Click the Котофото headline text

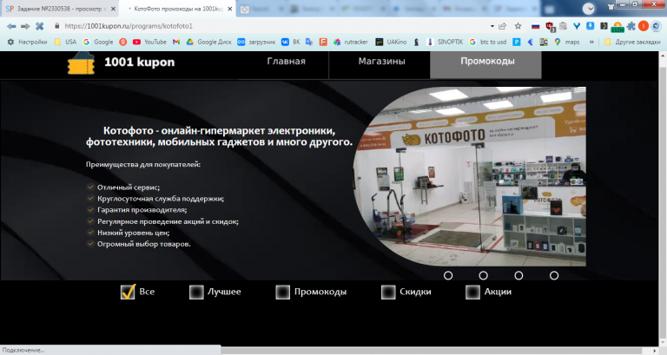point(219,136)
